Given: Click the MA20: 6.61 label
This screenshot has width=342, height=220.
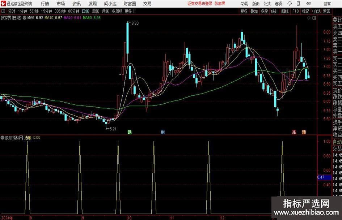Looking at the screenshot, I should tap(72, 18).
